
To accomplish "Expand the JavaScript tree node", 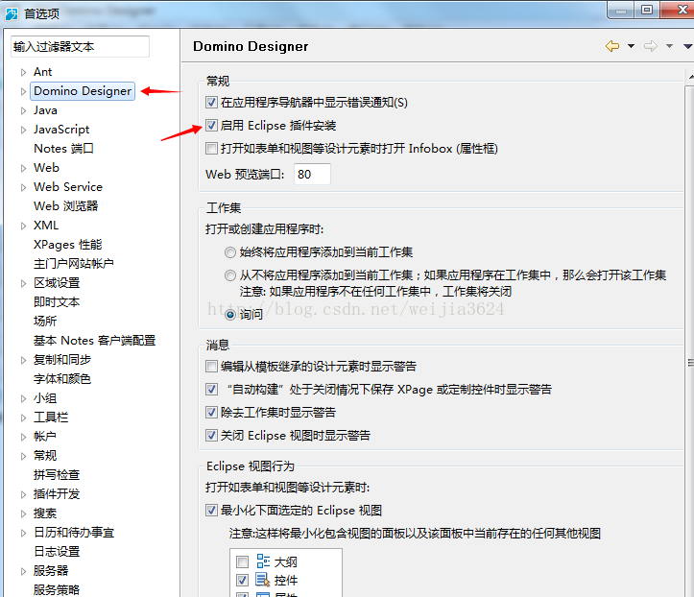I will 23,130.
